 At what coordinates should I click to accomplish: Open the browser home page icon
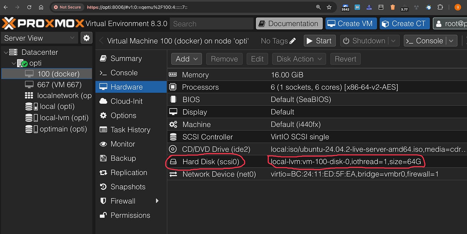coord(41,7)
